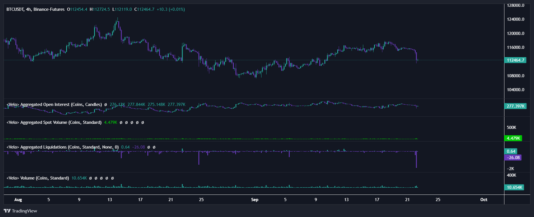This screenshot has width=534, height=217.
Task: Click the Sep label on the time axis
Action: pos(255,200)
